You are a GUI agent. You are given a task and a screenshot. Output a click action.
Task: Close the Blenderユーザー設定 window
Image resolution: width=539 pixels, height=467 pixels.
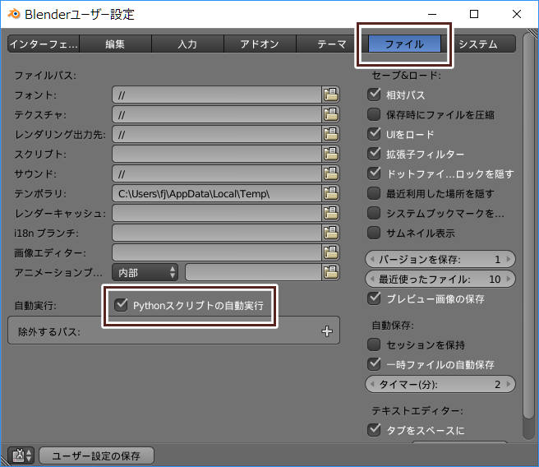(x=516, y=14)
